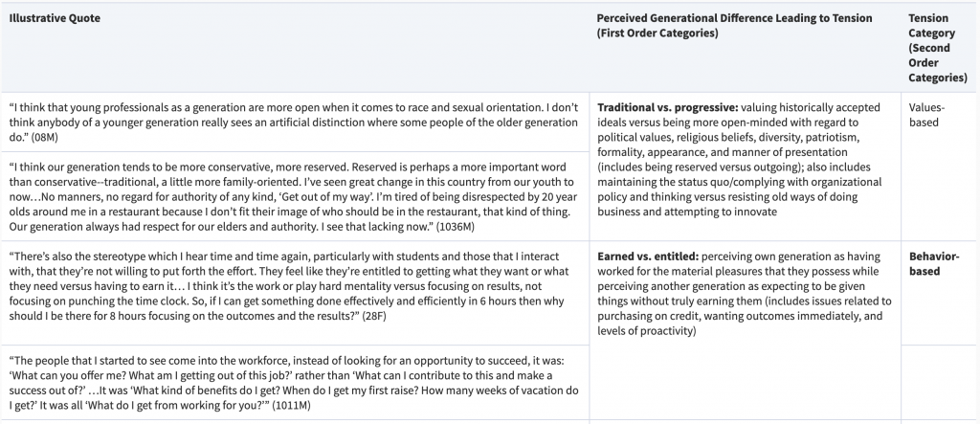Click the text 'Second Order Categories' in header

[938, 62]
